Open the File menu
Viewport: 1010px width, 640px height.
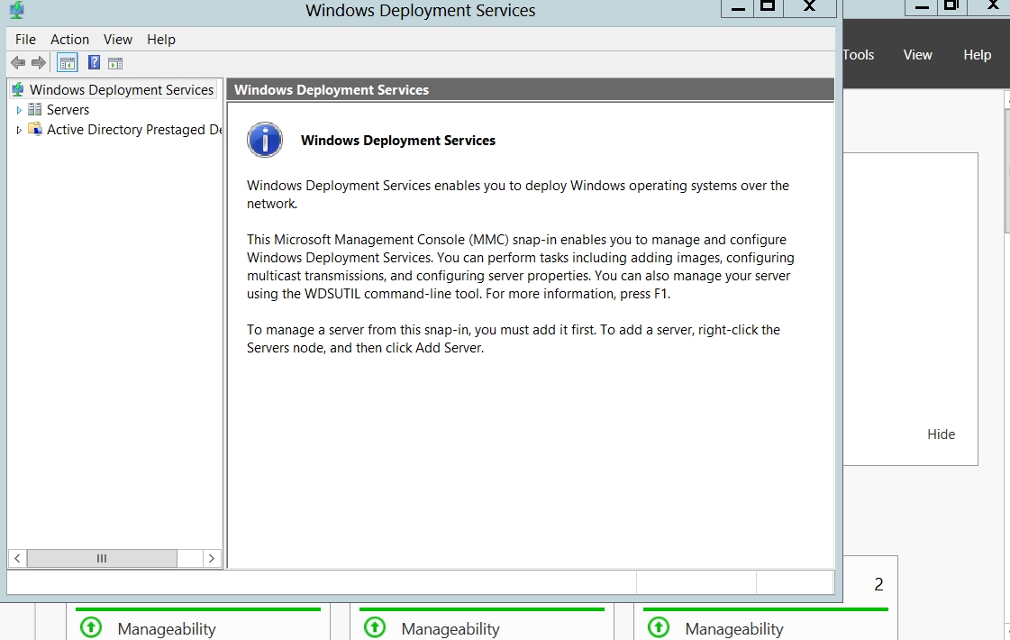click(26, 40)
